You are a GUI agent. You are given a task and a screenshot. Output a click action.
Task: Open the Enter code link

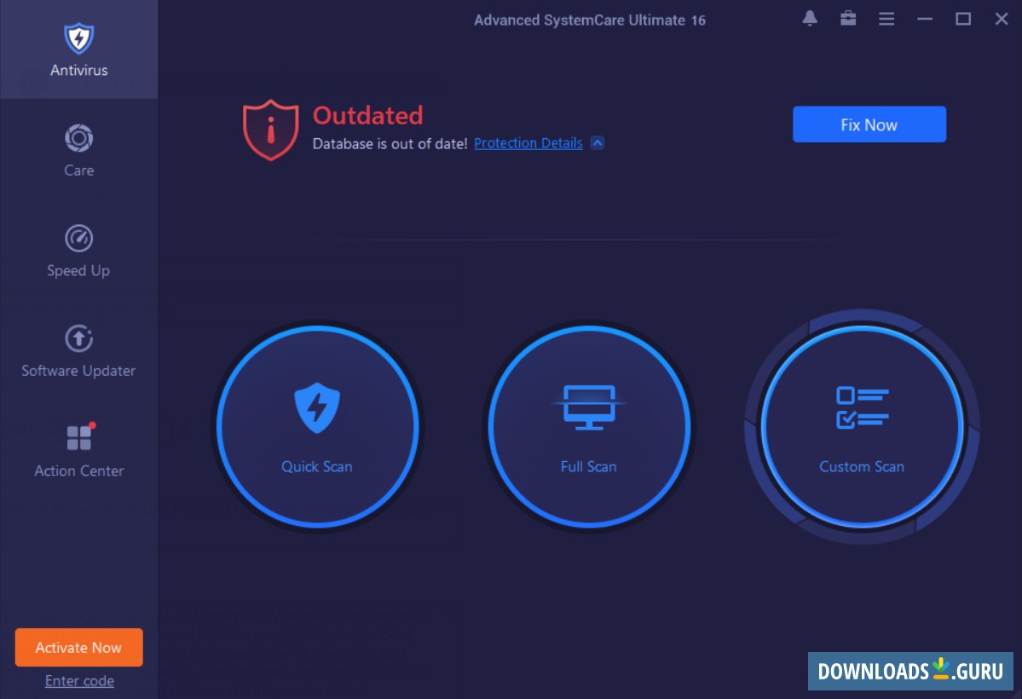78,680
